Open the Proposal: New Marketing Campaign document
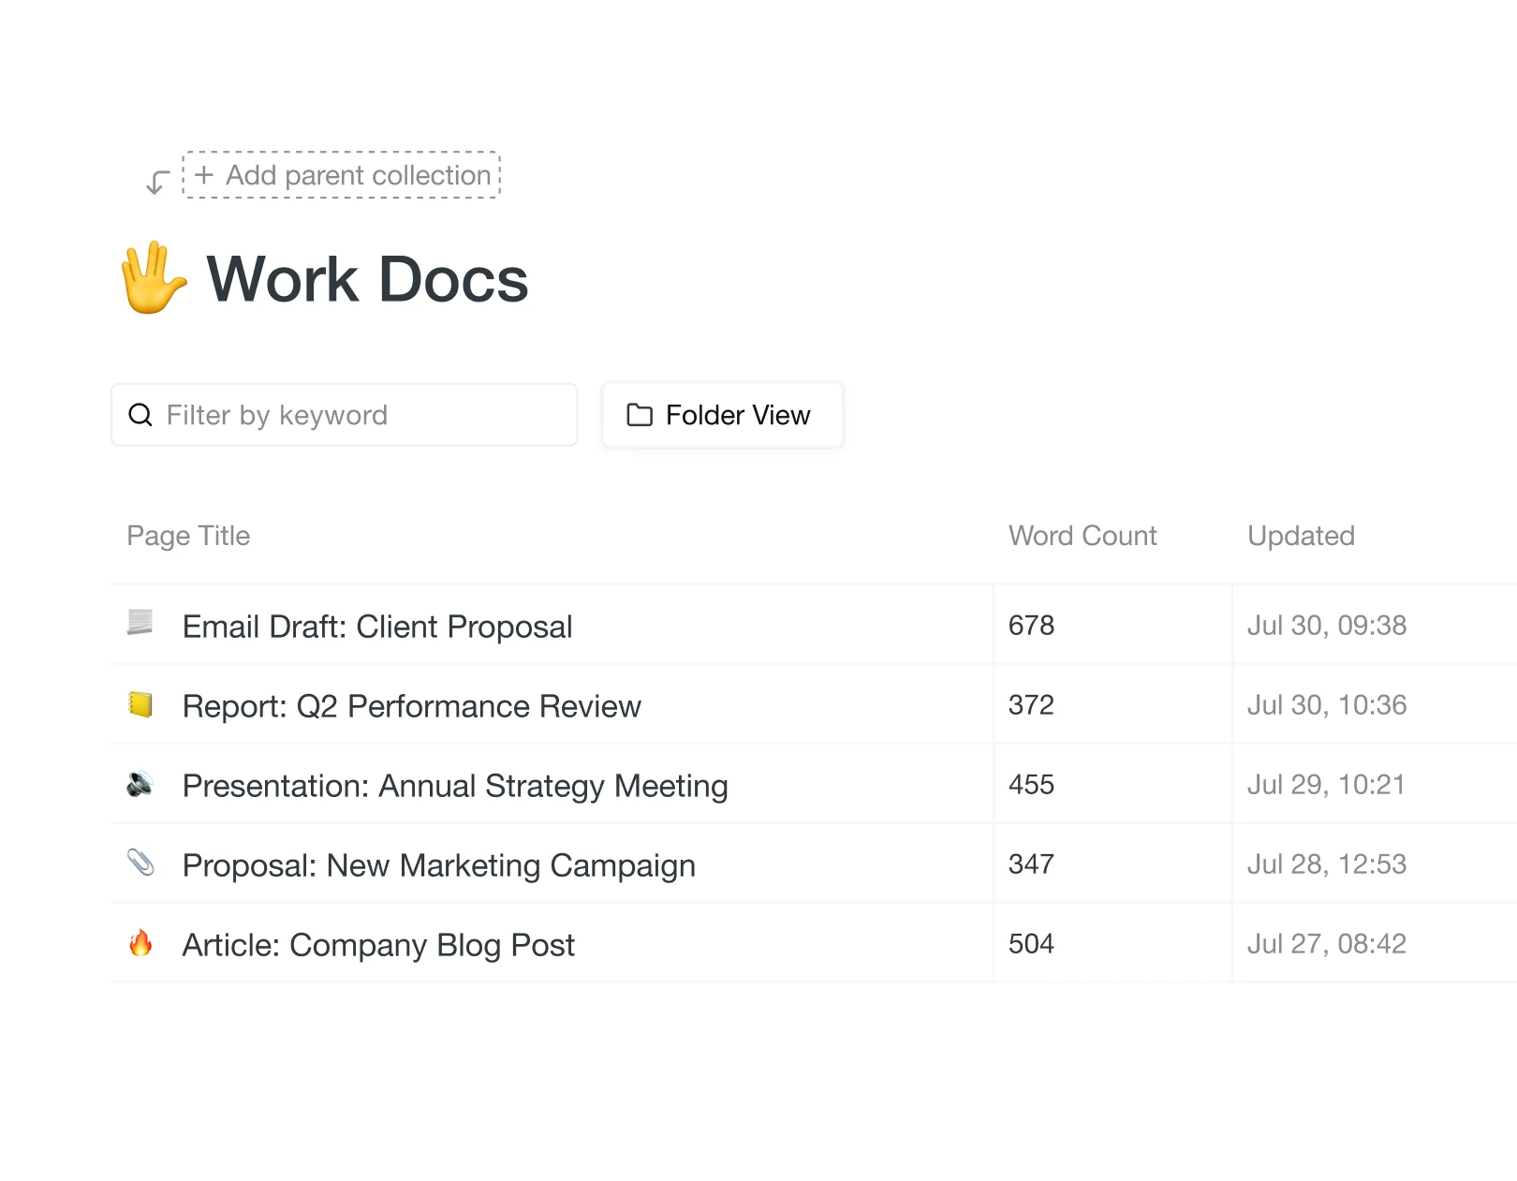The image size is (1517, 1181). point(438,864)
